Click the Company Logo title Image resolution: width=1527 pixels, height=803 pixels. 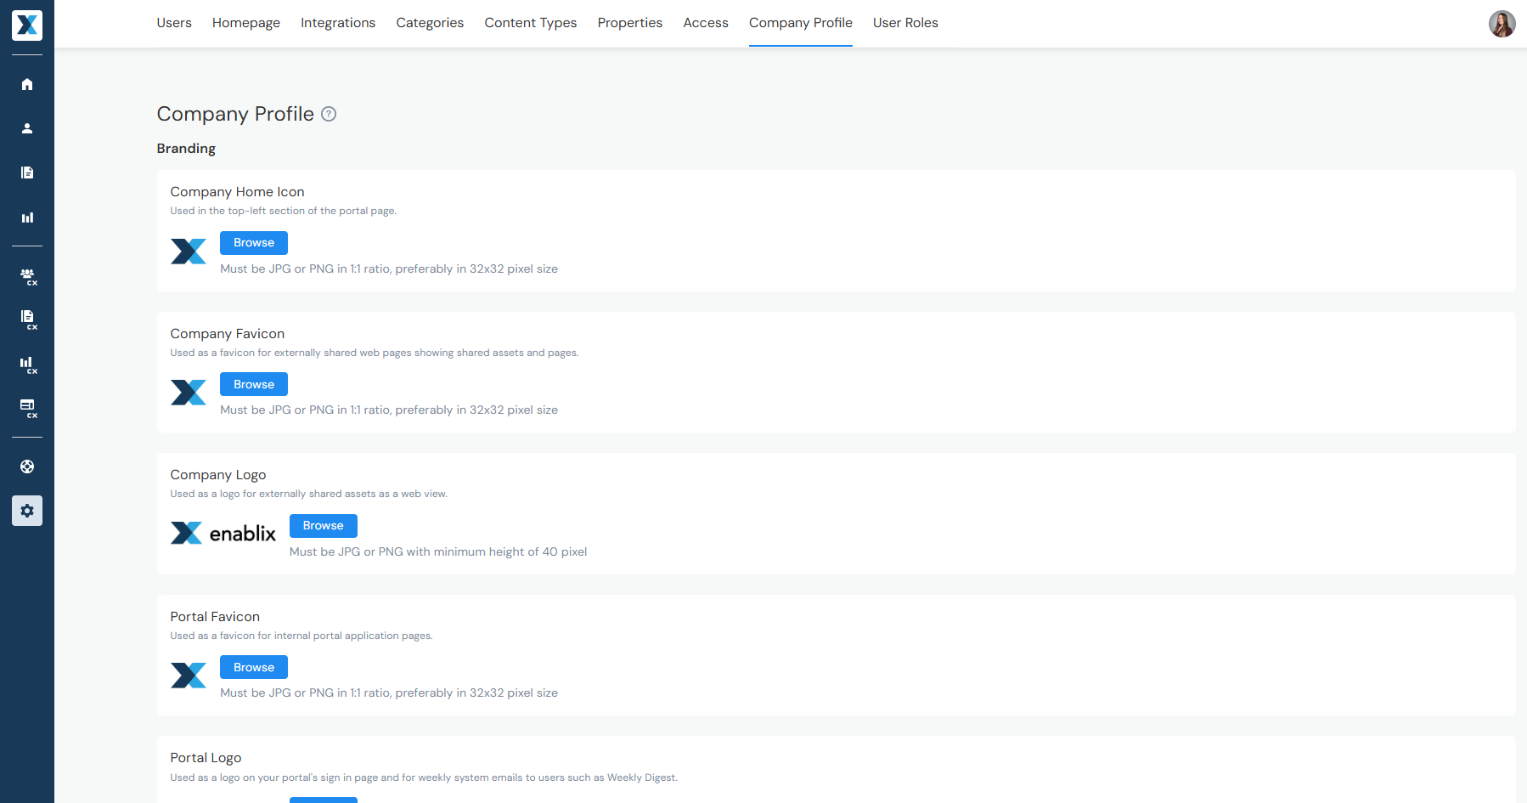[x=218, y=475]
